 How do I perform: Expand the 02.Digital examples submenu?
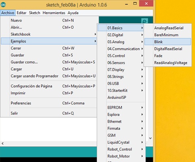point(121,35)
